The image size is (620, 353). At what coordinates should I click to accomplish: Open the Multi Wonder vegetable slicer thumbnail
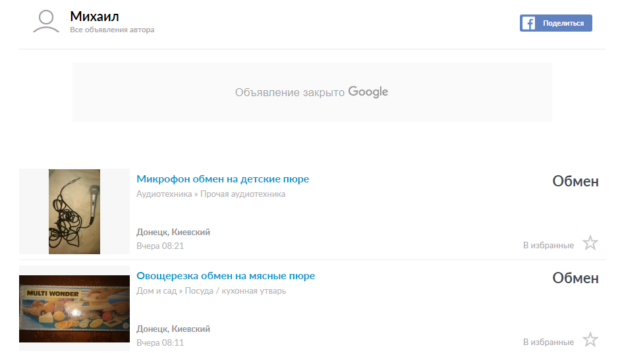(74, 308)
